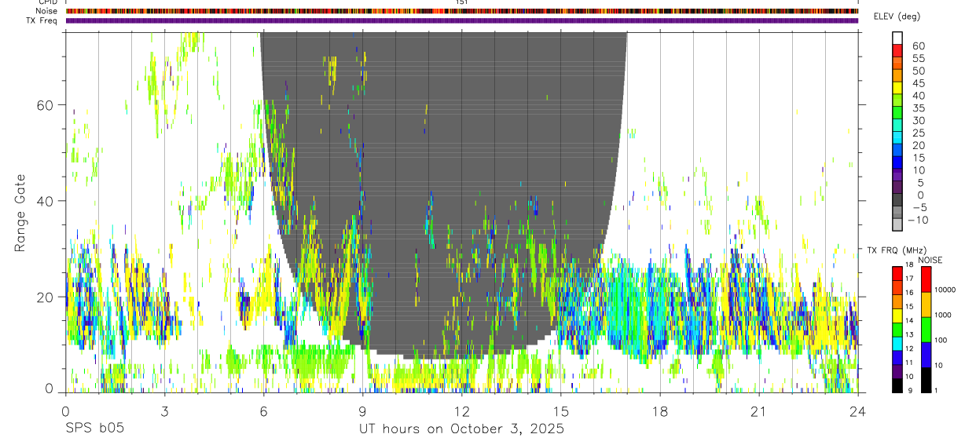This screenshot has height=445, width=965.
Task: Click the yellow segment of the ELEV colorbar
Action: pos(898,88)
